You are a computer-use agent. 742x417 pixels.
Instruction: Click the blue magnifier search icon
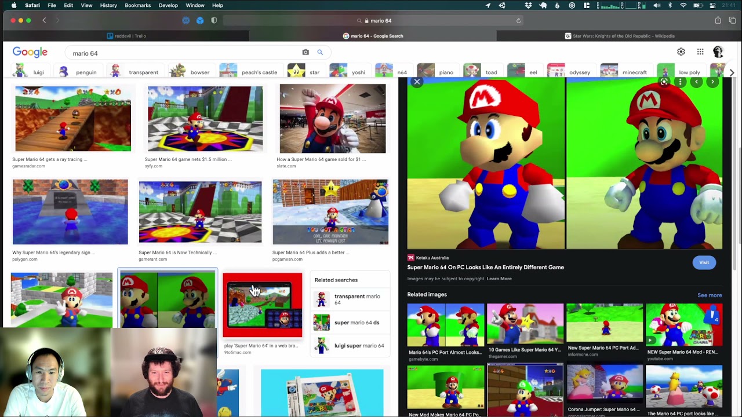(320, 52)
